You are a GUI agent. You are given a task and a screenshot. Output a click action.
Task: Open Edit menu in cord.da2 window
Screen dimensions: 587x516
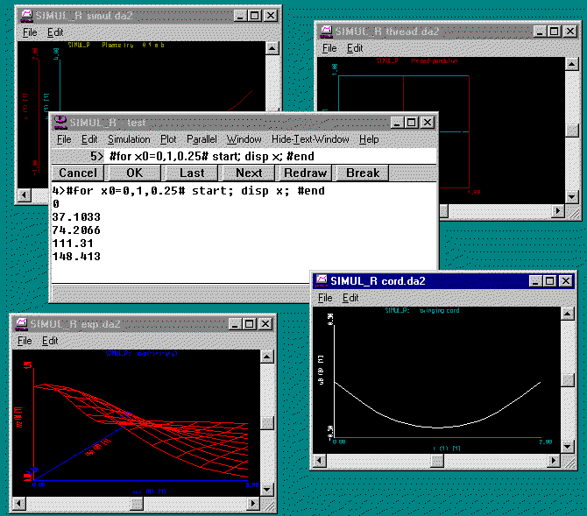click(350, 298)
